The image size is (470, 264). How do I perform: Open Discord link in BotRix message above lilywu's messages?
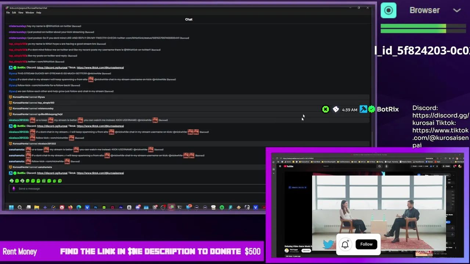tap(52, 67)
